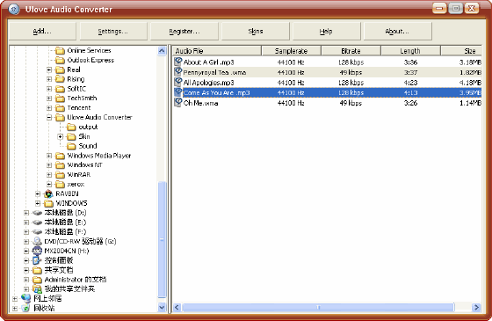
Task: Open the About... button
Action: click(397, 31)
